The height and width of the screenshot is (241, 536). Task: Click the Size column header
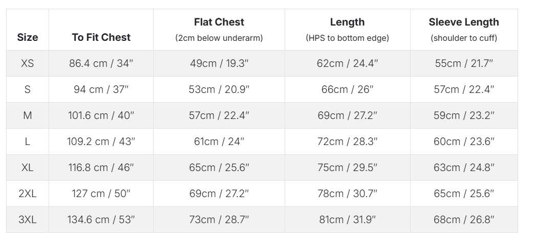28,37
